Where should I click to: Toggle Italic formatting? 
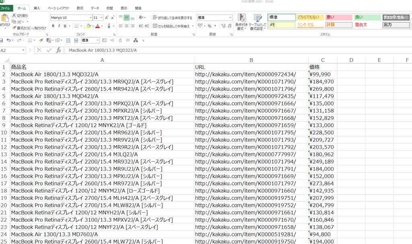click(x=59, y=26)
